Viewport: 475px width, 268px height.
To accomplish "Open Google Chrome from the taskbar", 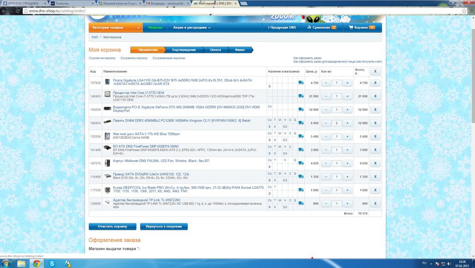I will (37, 264).
